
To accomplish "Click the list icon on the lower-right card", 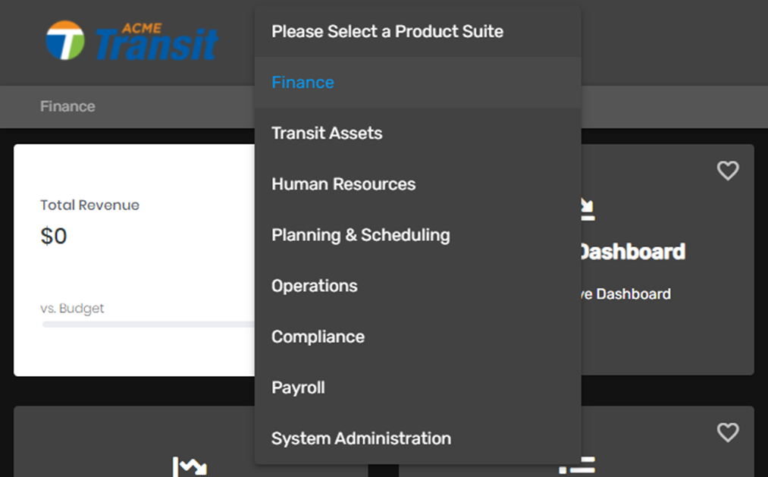I will pyautogui.click(x=579, y=466).
